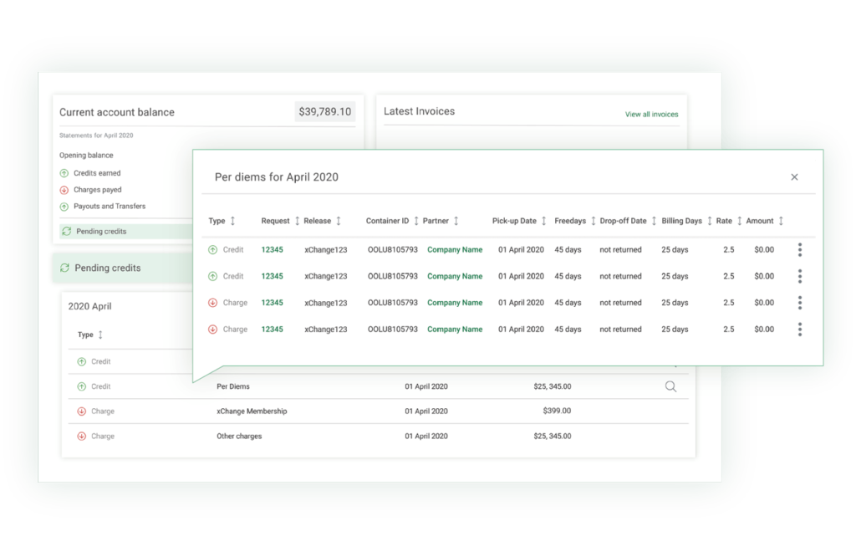Open request 12345 in second Credit row

(272, 276)
